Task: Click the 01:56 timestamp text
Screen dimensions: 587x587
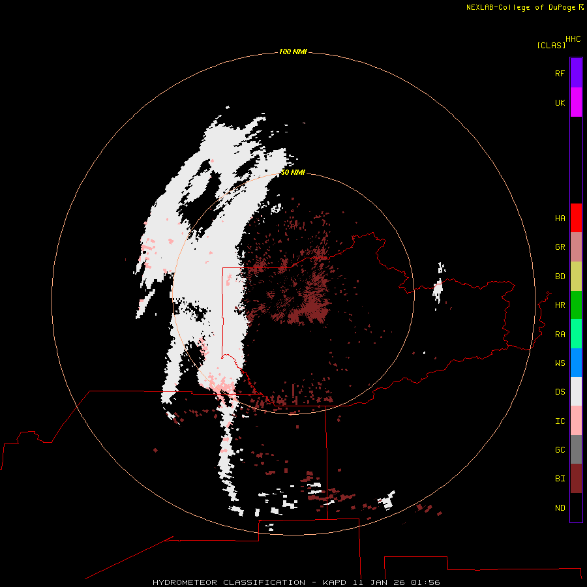Action: [425, 582]
